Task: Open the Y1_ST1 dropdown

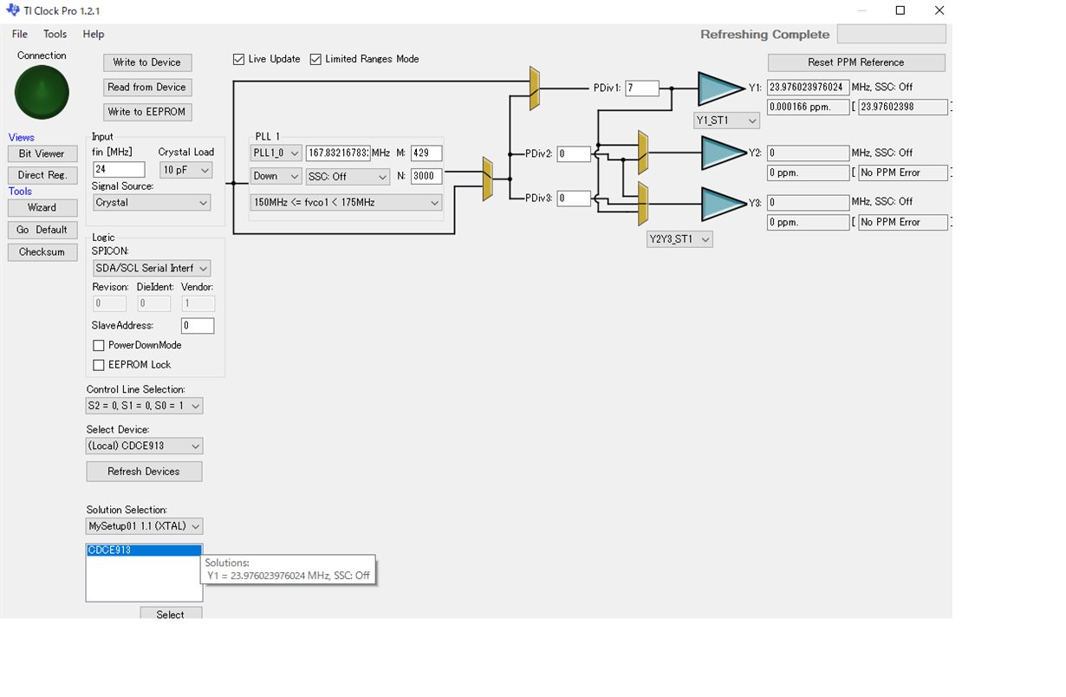Action: point(727,121)
